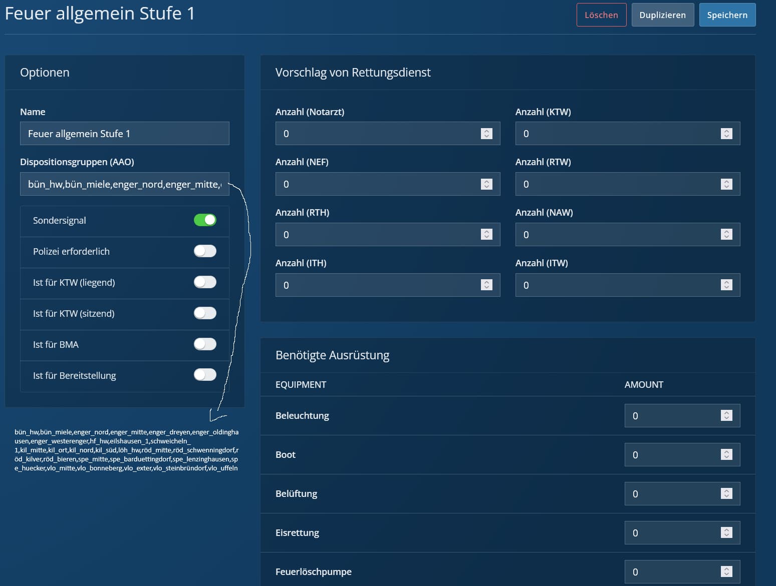This screenshot has width=776, height=586.
Task: Focus the Name text field
Action: (x=124, y=134)
